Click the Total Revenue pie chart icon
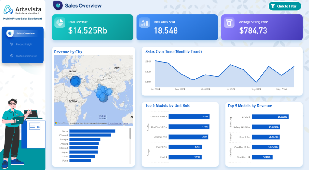The image size is (309, 170). click(x=60, y=22)
